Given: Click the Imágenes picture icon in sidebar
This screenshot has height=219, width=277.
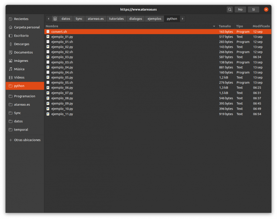Looking at the screenshot, I should [x=10, y=61].
